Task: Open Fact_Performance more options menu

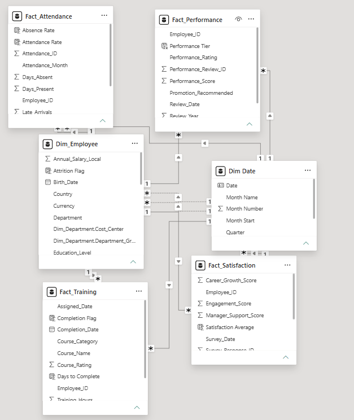Action: tap(251, 19)
